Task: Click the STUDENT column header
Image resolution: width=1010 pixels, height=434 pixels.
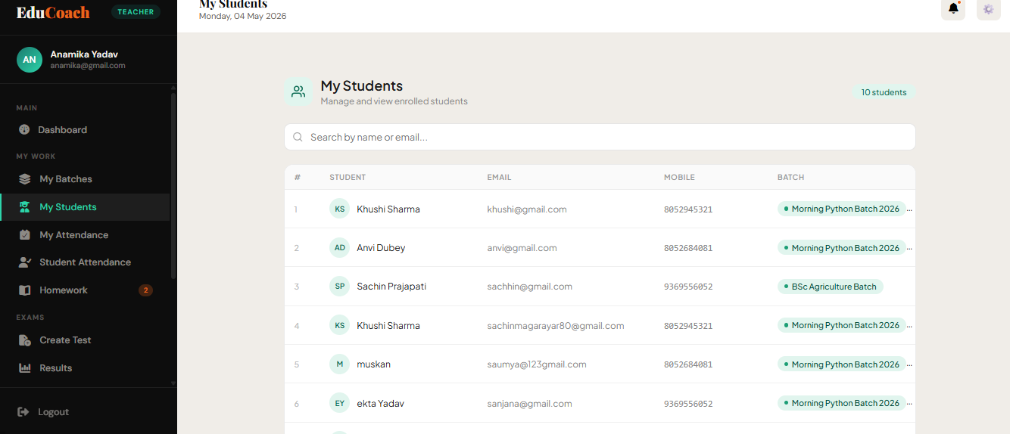Action: point(348,178)
